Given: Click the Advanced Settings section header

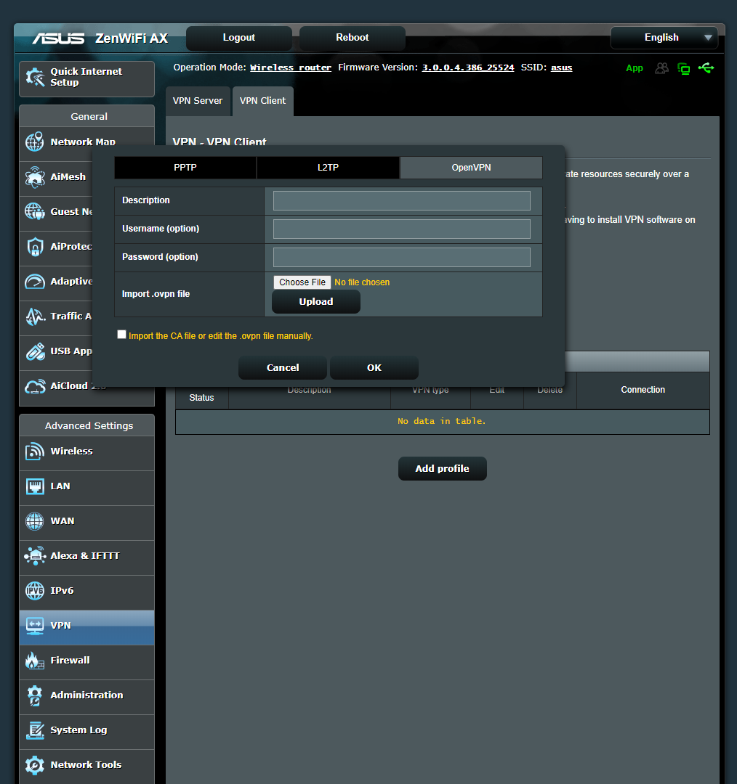Looking at the screenshot, I should coord(89,426).
